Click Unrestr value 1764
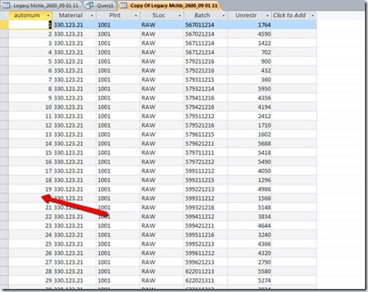The width and height of the screenshot is (368, 292). pyautogui.click(x=249, y=25)
